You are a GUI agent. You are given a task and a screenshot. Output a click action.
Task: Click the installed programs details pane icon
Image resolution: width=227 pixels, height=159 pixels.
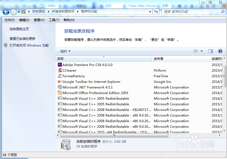pyautogui.click(x=66, y=145)
